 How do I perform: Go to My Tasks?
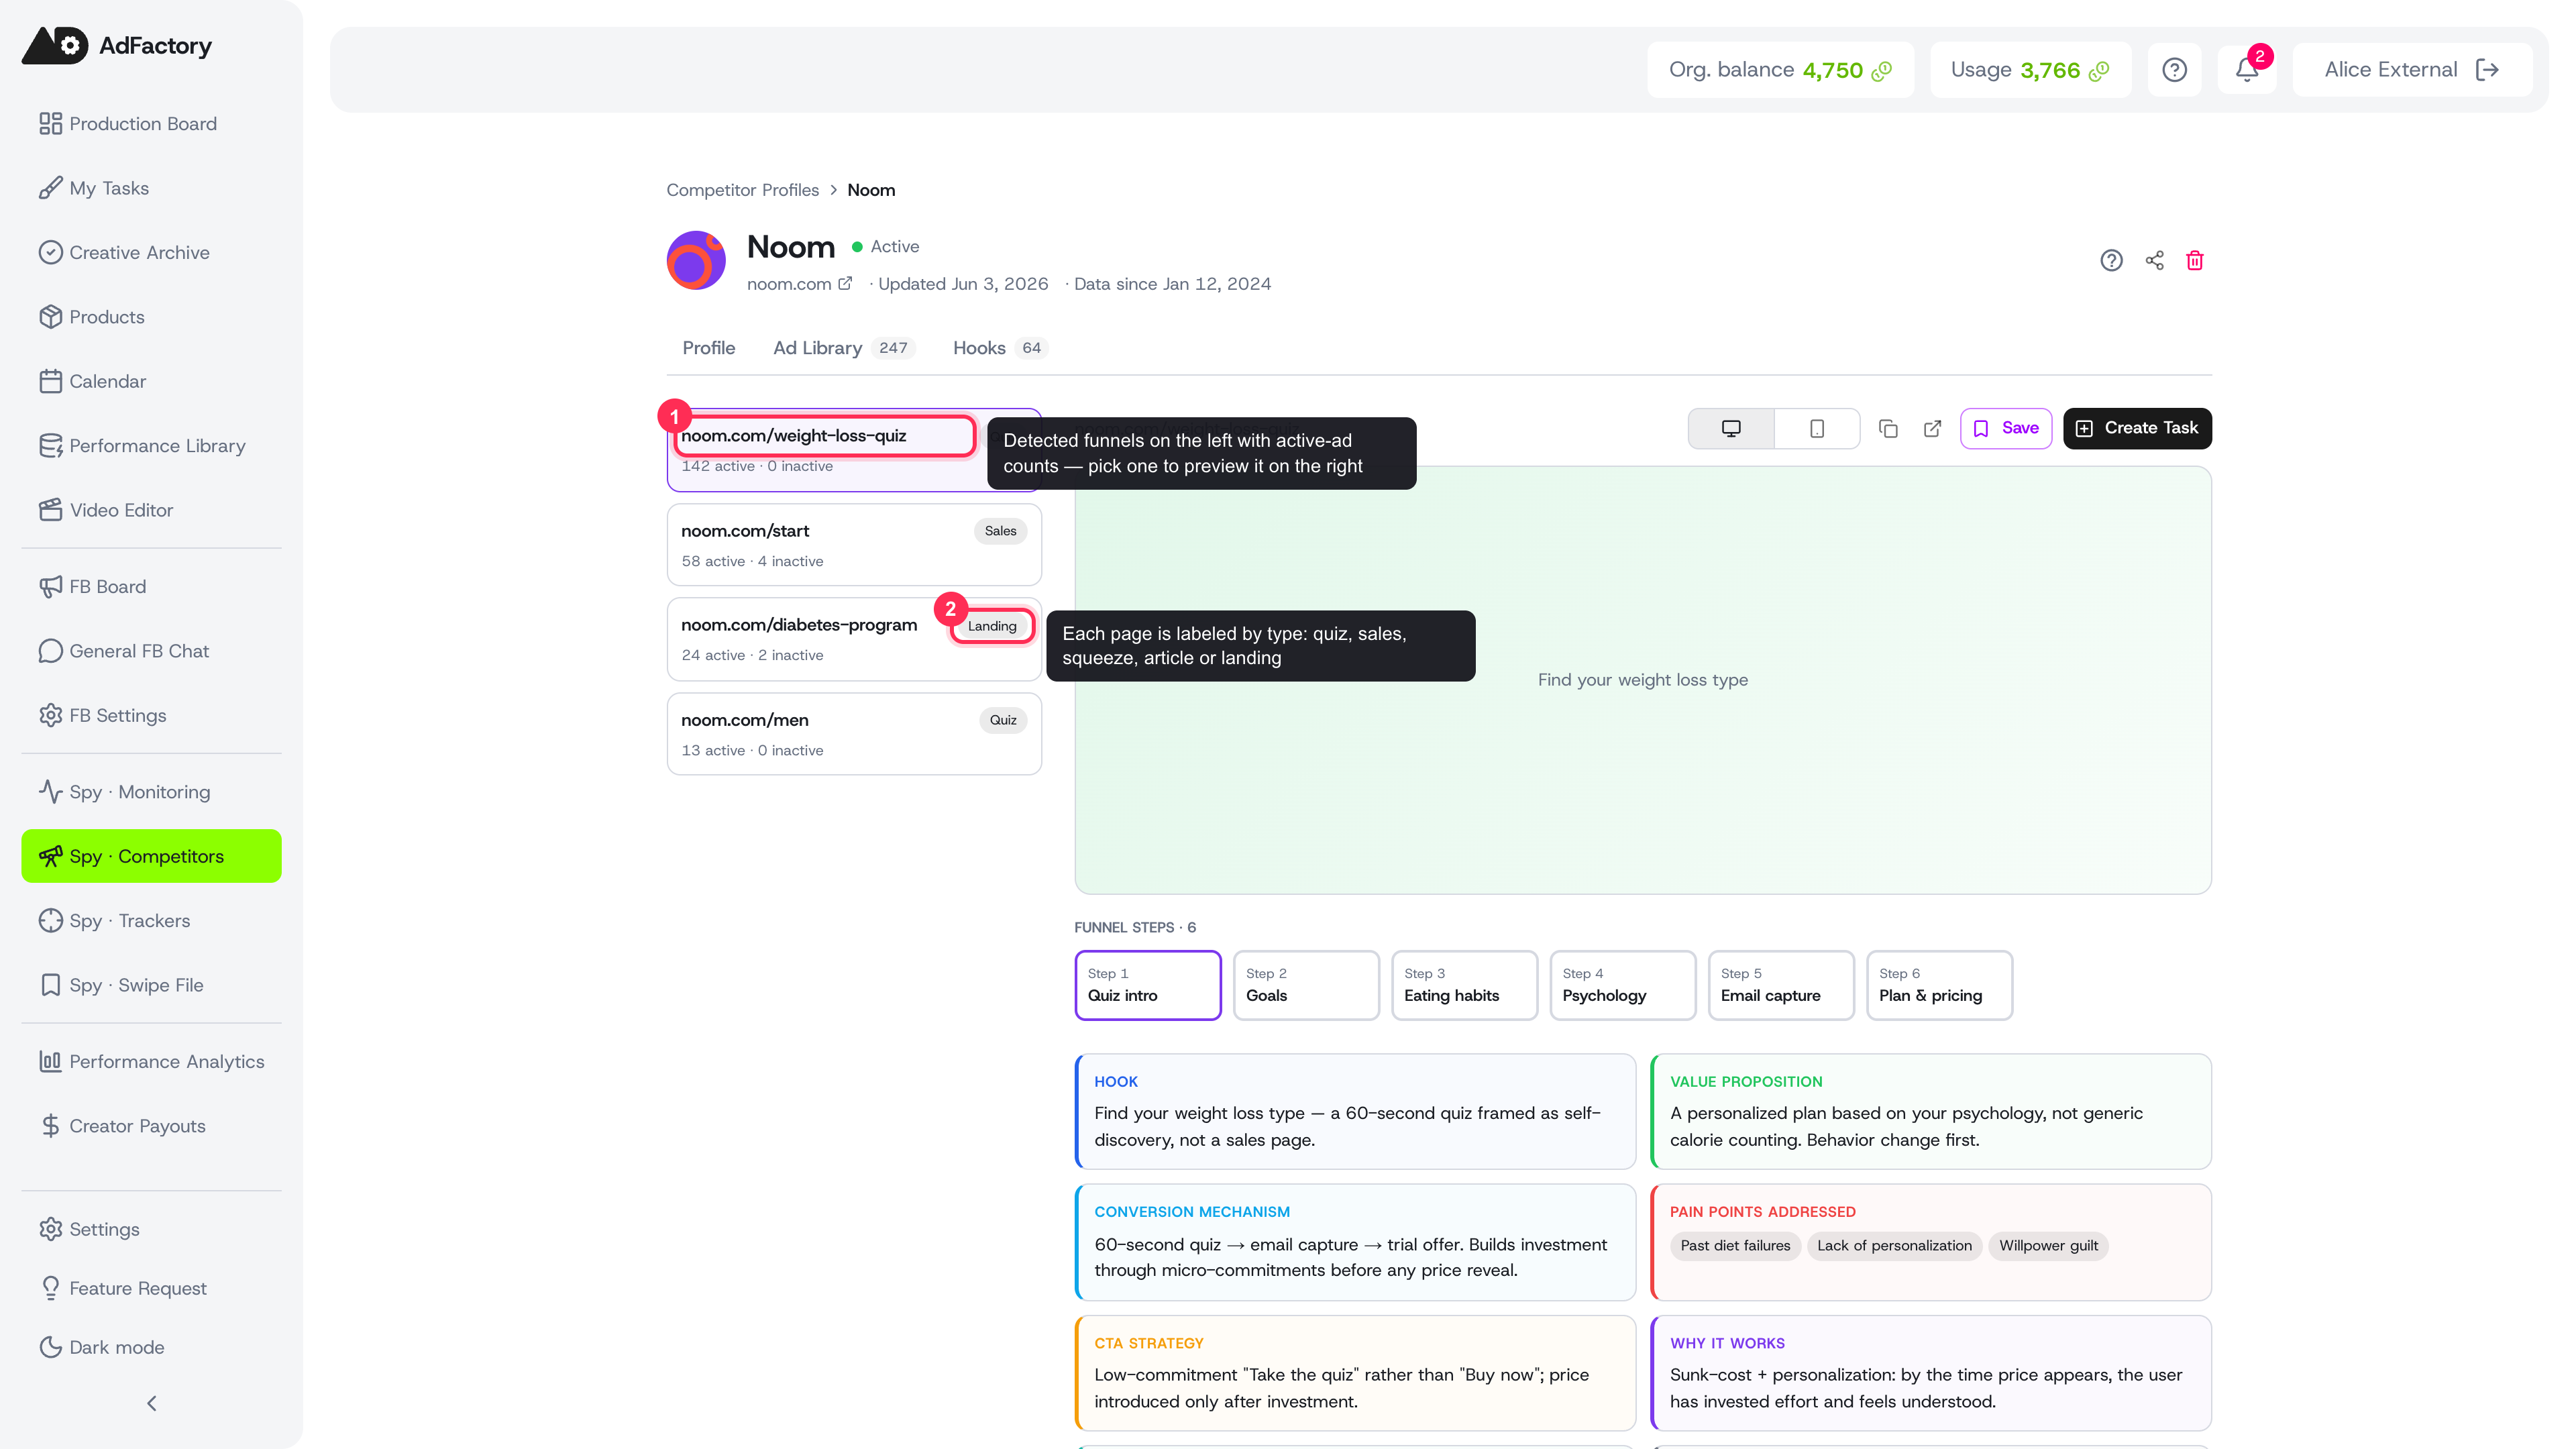coord(151,188)
